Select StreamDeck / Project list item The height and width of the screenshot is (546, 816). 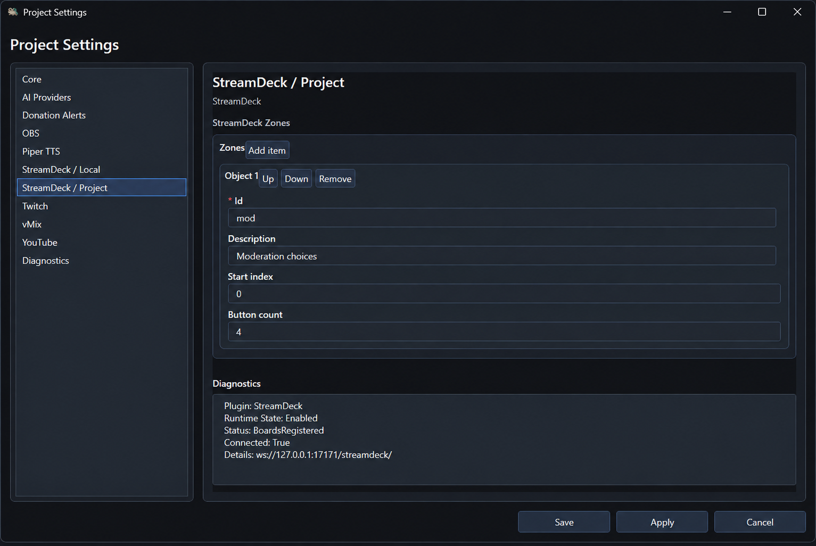(102, 188)
